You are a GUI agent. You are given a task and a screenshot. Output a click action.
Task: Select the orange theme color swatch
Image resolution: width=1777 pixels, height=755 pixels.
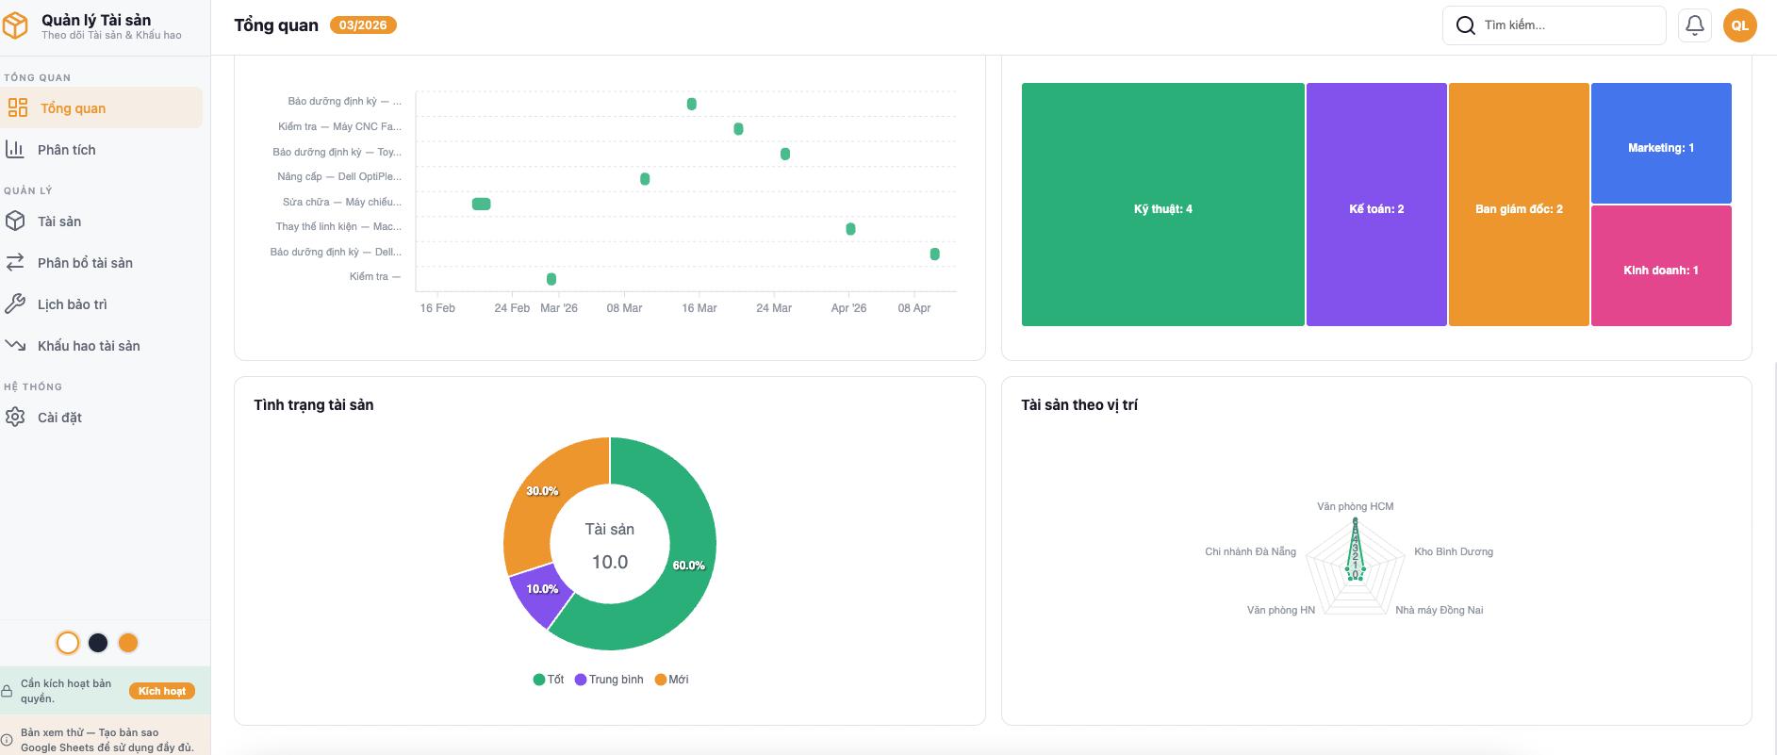[x=128, y=643]
